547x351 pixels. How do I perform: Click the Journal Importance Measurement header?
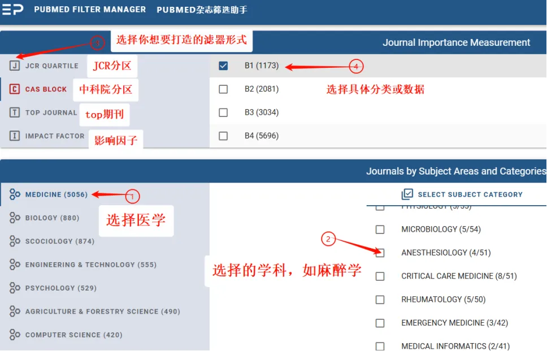coord(456,42)
